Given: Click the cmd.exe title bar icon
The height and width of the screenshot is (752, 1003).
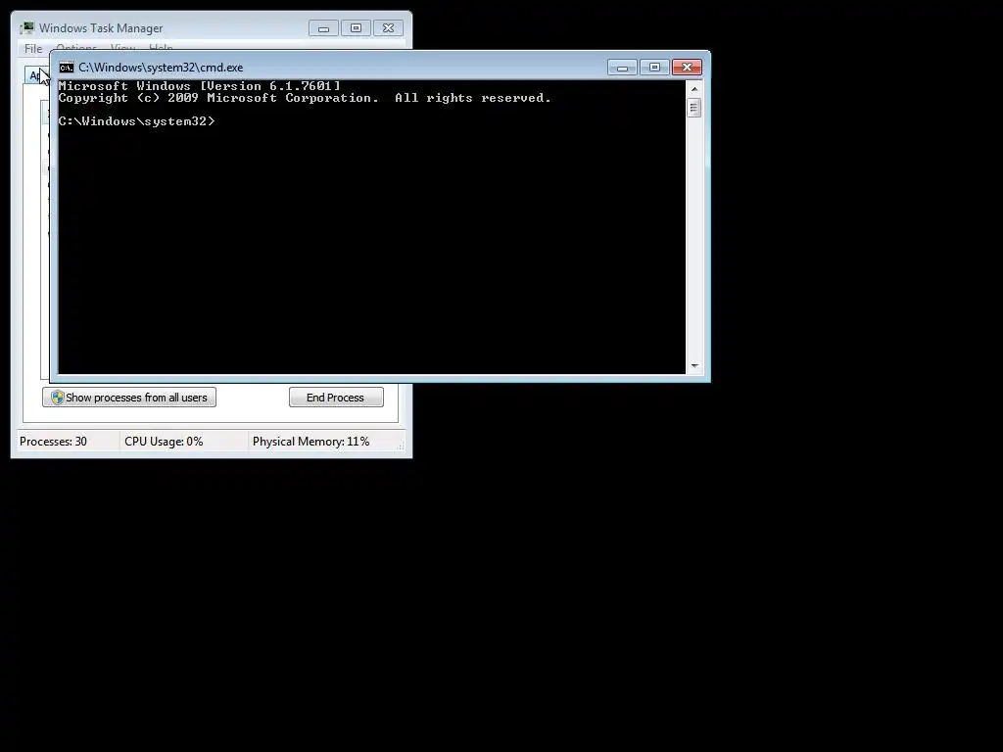Looking at the screenshot, I should [67, 68].
